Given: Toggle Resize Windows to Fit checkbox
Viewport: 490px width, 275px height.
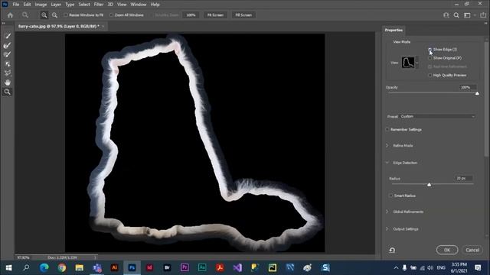Looking at the screenshot, I should [66, 15].
